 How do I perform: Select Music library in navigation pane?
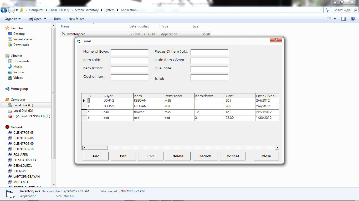[x=18, y=67]
